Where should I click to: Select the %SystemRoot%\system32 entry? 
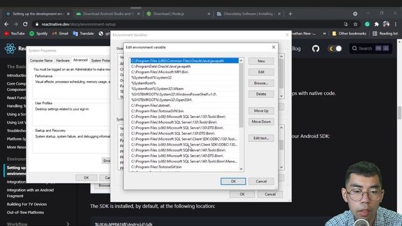[x=184, y=78]
